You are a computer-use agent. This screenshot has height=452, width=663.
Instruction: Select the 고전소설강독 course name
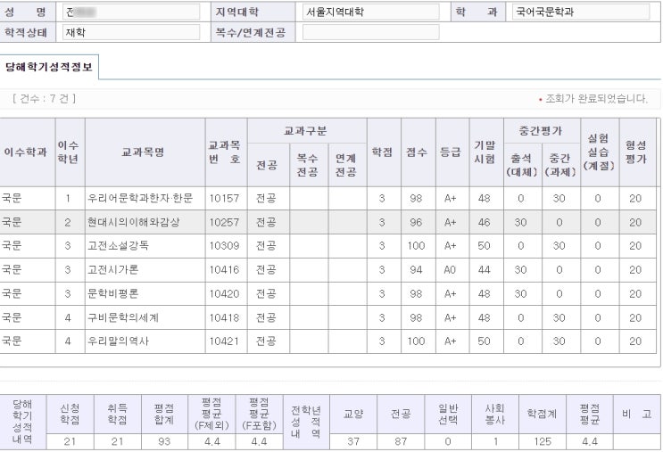(118, 246)
